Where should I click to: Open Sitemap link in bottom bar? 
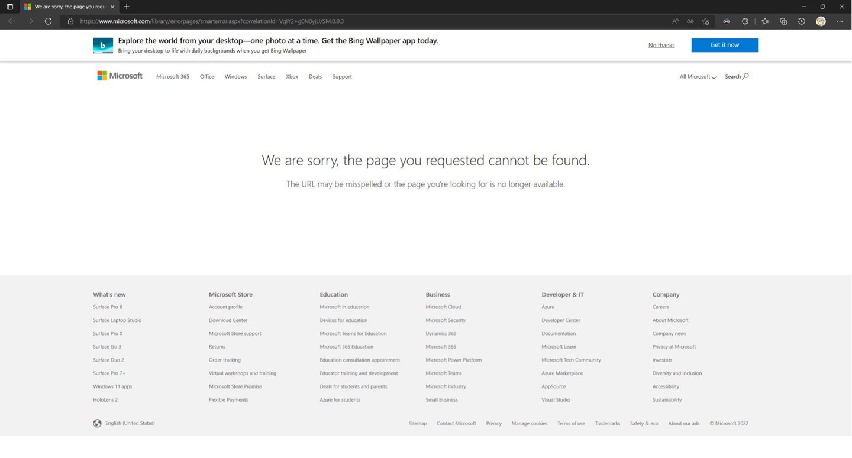[x=418, y=424]
